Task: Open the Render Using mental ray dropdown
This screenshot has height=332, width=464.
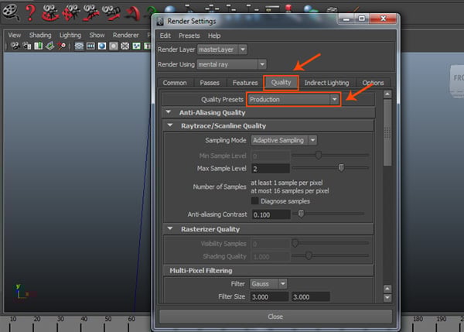Action: tap(231, 64)
